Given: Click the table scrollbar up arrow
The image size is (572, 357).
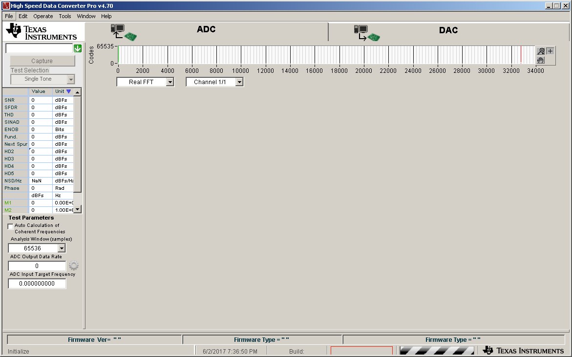Looking at the screenshot, I should click(77, 92).
